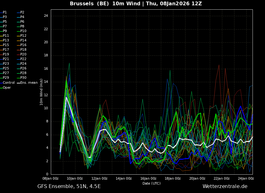Select the P22 legend label
Screen dimensions: 265x193
pos(23,59)
